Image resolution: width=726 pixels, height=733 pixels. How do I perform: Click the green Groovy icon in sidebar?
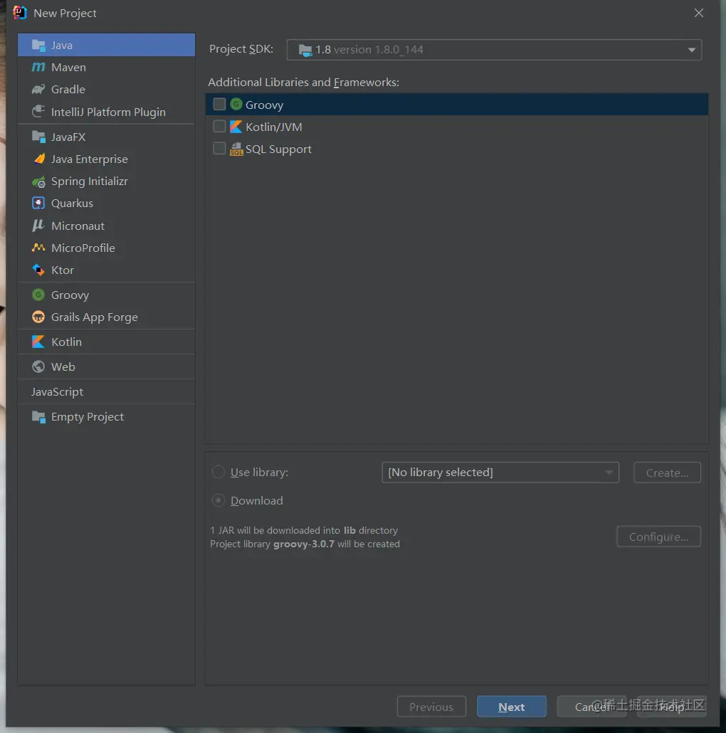click(38, 295)
